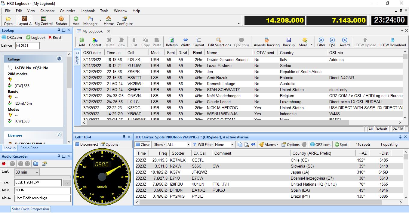
Task: Click the Home toolbar icon
Action: 109,21
